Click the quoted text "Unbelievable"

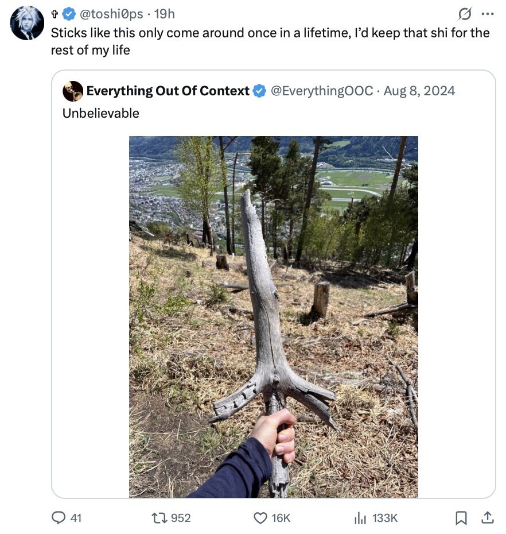(101, 113)
